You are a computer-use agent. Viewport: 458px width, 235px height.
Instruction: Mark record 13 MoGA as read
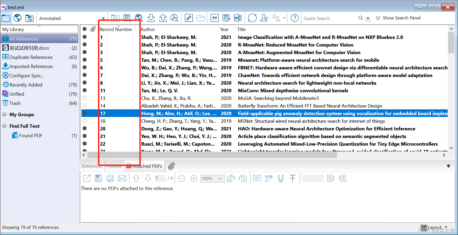pos(85,98)
